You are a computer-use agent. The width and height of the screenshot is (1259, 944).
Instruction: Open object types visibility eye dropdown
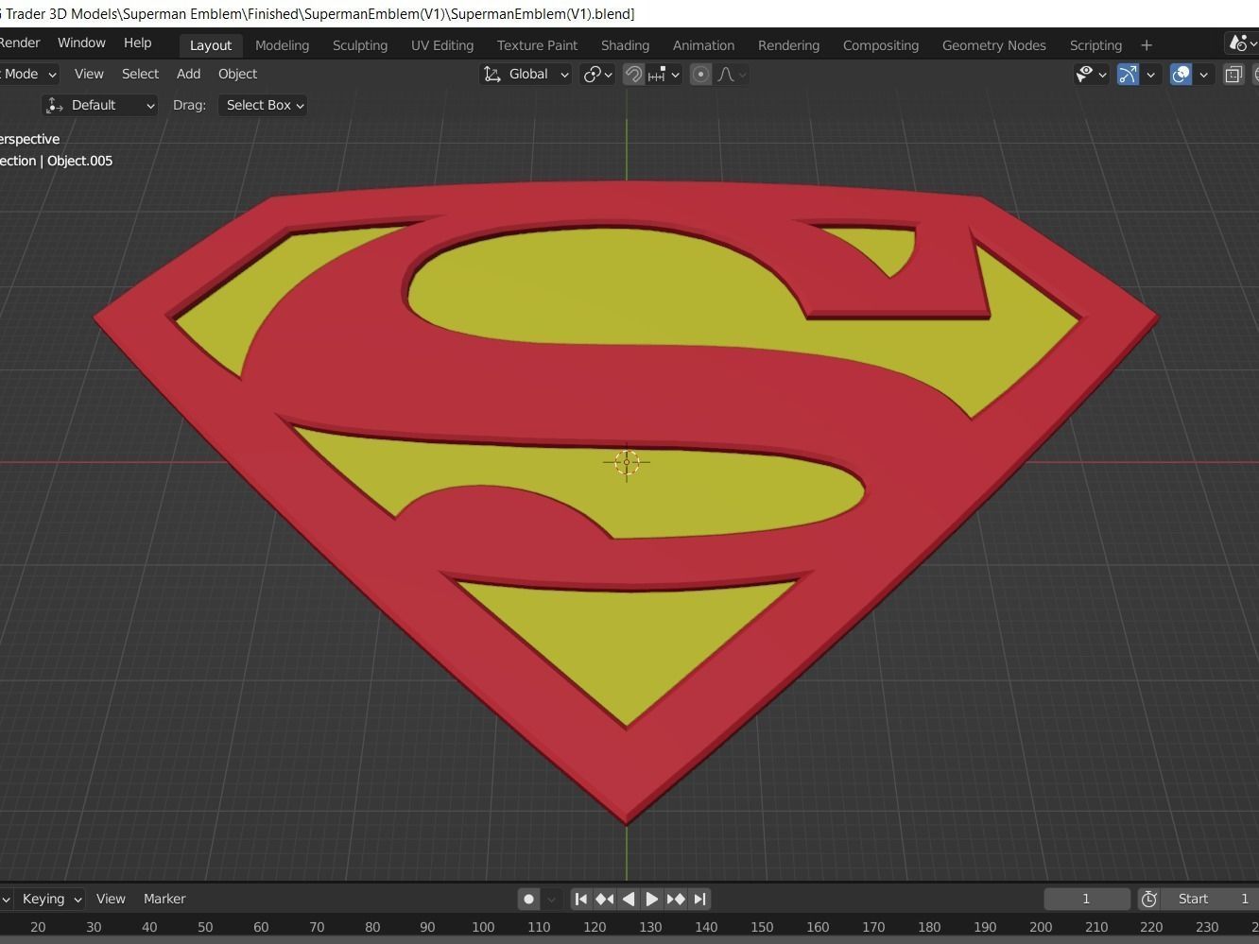1091,74
